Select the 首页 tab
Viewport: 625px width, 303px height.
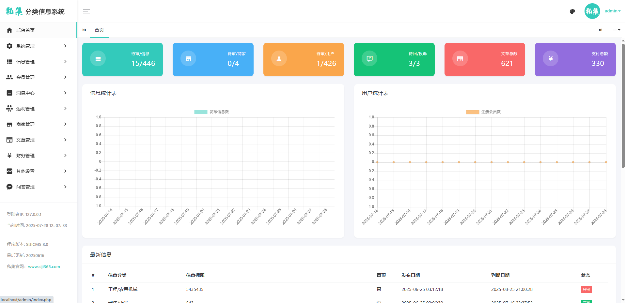(x=99, y=30)
